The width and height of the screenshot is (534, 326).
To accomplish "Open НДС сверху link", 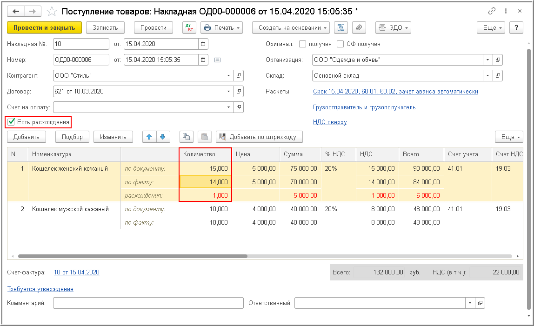I will click(x=330, y=122).
